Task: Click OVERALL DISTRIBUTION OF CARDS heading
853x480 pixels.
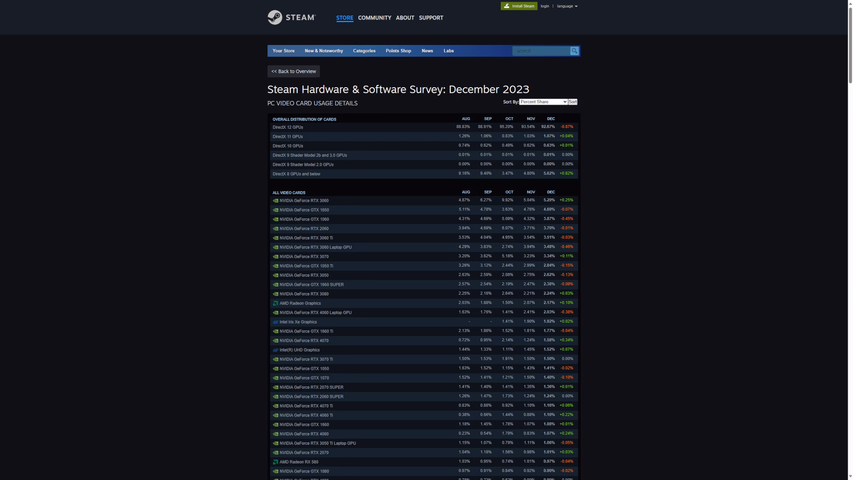Action: pos(304,119)
